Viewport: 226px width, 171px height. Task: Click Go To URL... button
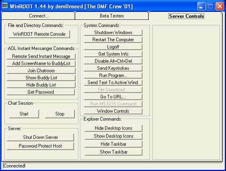[113, 97]
